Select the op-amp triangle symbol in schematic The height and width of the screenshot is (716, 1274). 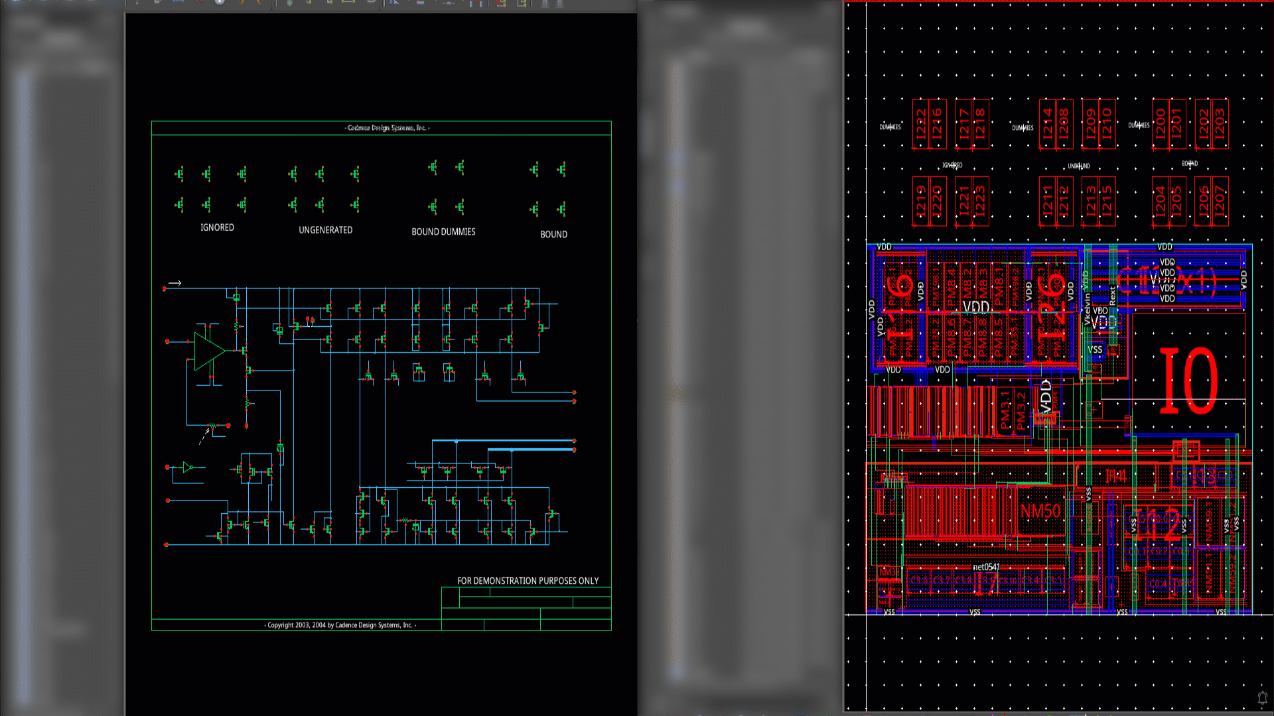tap(207, 351)
